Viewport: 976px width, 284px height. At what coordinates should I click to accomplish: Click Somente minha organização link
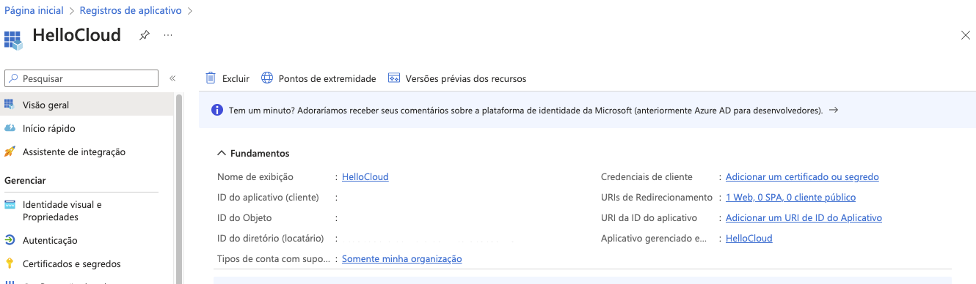402,259
